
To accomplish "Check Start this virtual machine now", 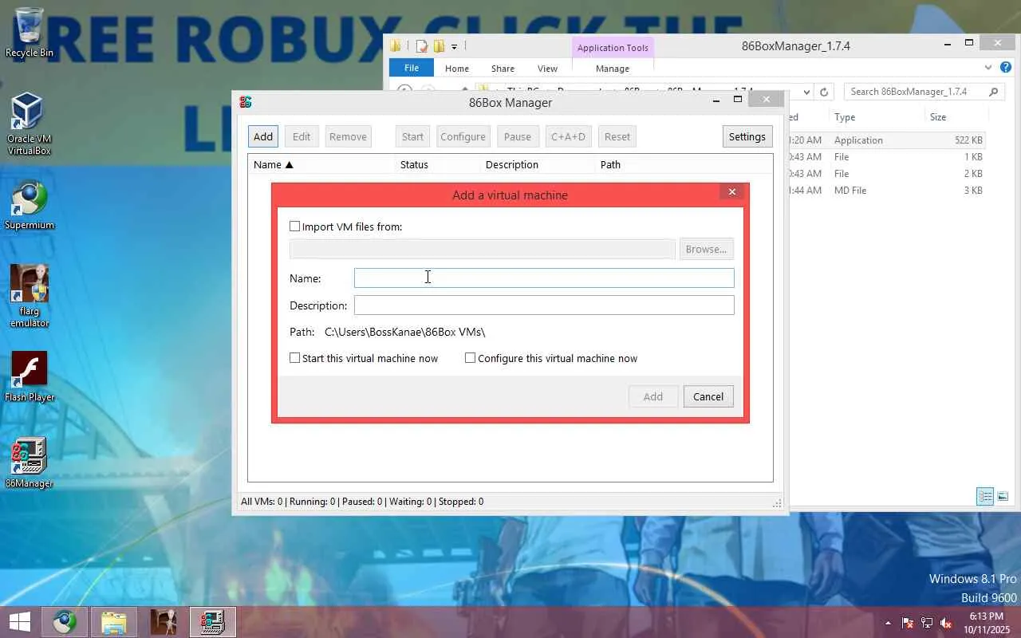I will [294, 358].
